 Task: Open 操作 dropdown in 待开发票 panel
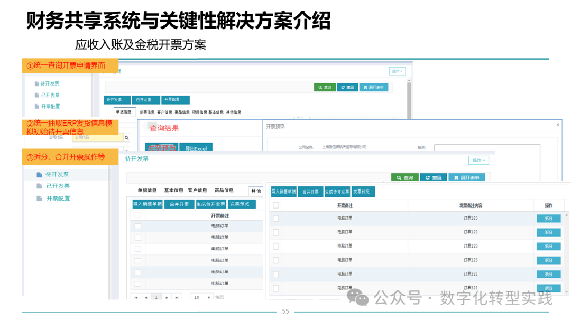coord(478,160)
